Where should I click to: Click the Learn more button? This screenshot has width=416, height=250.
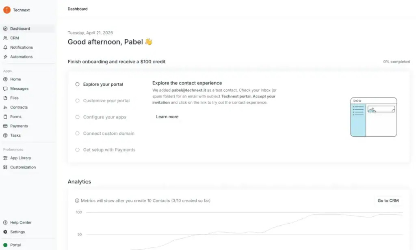[167, 116]
